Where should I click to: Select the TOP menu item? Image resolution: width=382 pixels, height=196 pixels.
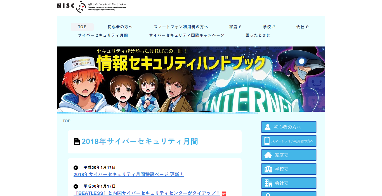pos(82,27)
